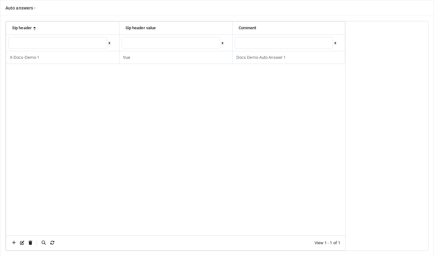The image size is (434, 256).
Task: Focus the Sip header filter field
Action: (58, 43)
